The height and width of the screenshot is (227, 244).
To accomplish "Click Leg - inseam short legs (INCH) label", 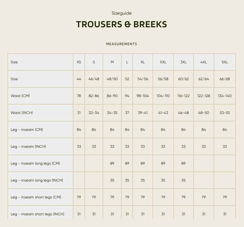I will coord(38,214).
